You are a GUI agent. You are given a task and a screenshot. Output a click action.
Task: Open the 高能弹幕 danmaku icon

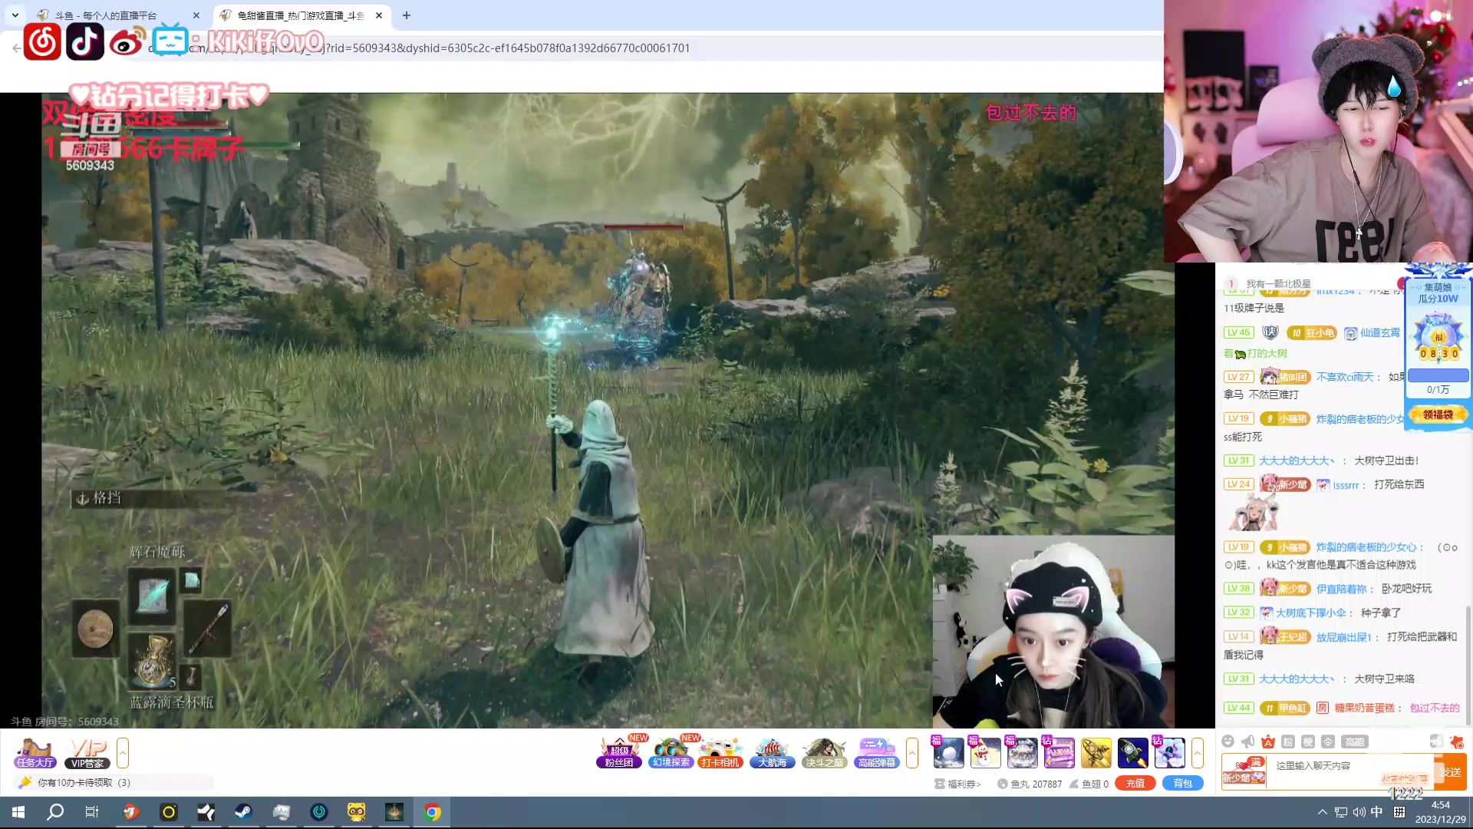(876, 752)
